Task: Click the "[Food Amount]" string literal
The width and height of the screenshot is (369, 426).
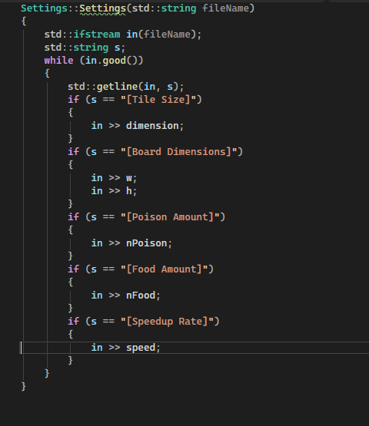Action: click(164, 269)
